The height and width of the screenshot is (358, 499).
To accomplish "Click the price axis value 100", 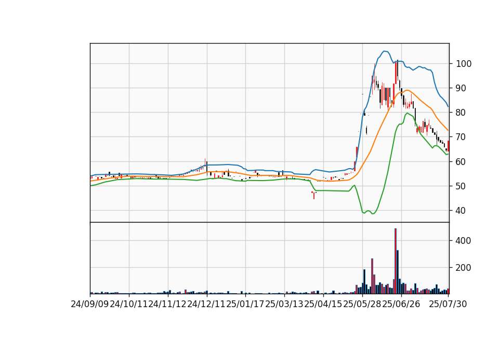I will coord(464,64).
